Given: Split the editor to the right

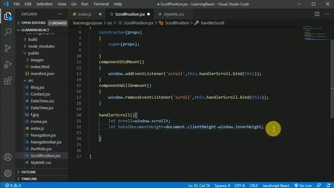Looking at the screenshot, I should point(317,14).
